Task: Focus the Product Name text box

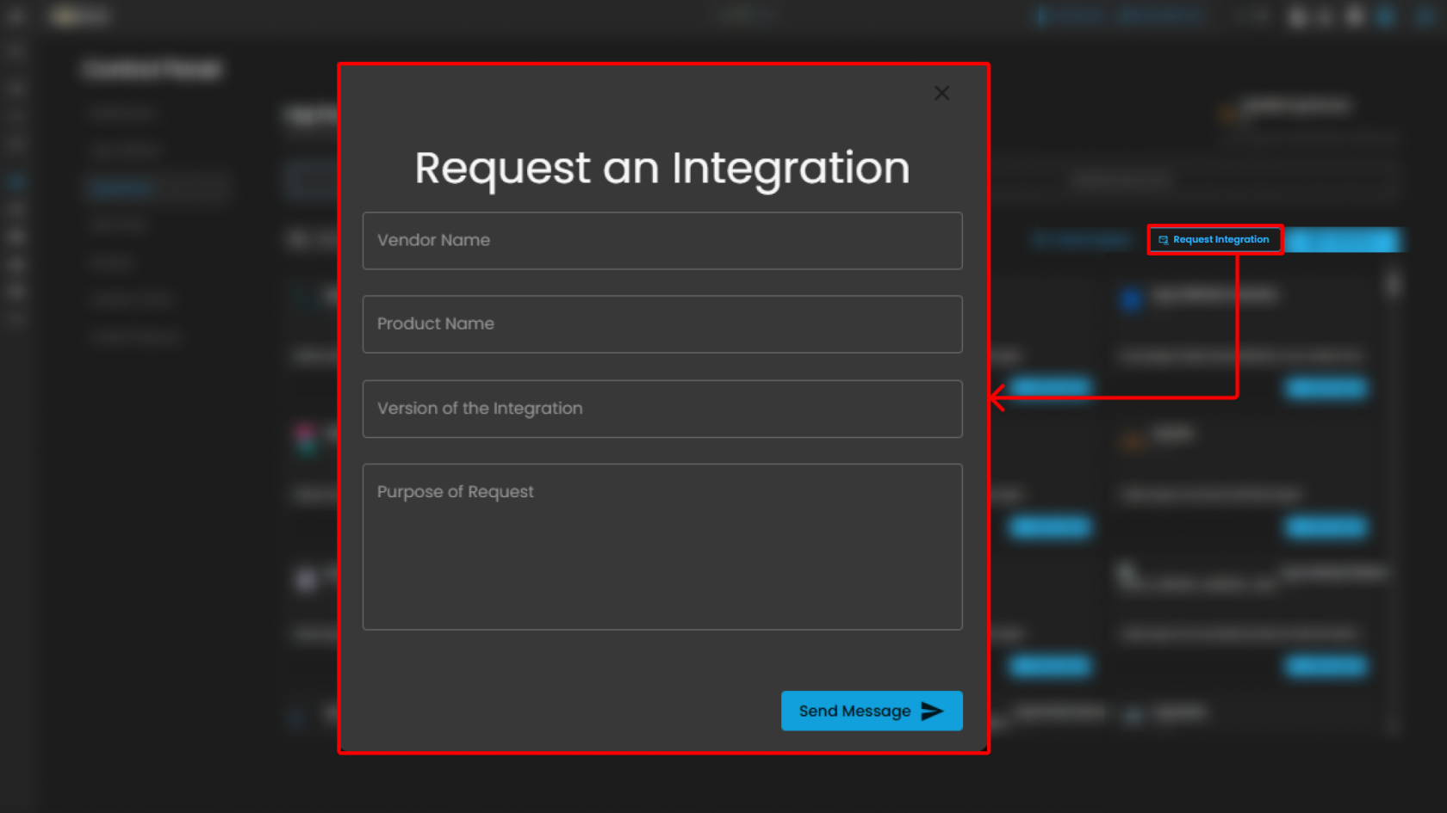Action: tap(661, 324)
